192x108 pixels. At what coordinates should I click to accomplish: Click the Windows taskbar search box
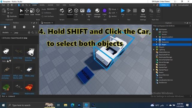pyautogui.click(x=31, y=105)
